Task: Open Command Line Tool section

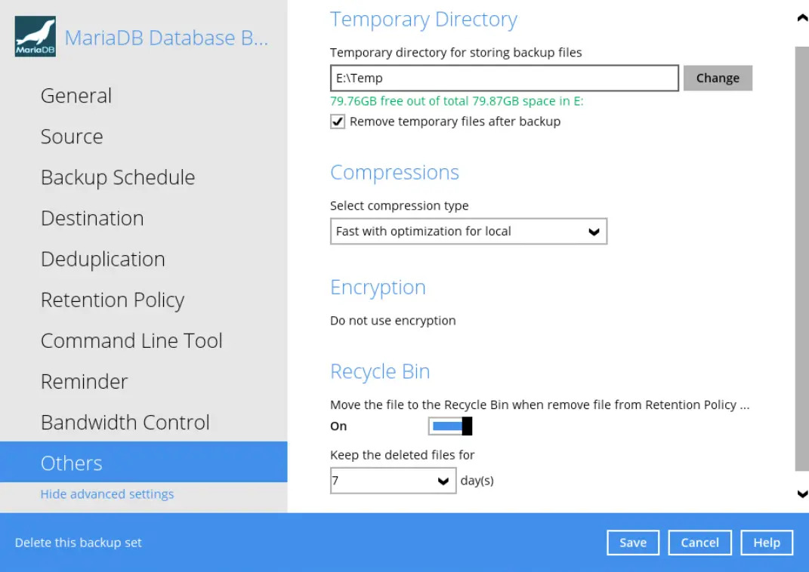Action: (x=131, y=340)
